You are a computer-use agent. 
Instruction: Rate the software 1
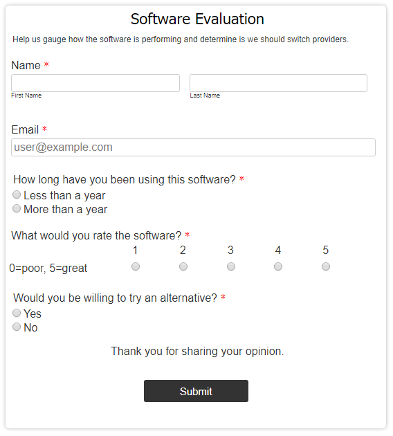136,266
